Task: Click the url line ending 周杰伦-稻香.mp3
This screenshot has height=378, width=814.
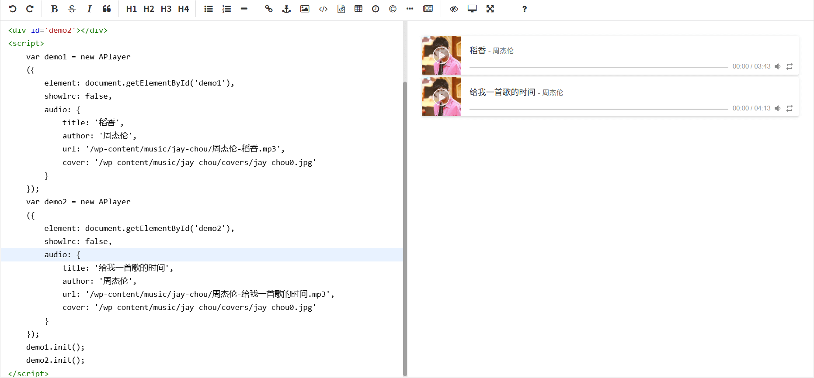Action: [174, 149]
